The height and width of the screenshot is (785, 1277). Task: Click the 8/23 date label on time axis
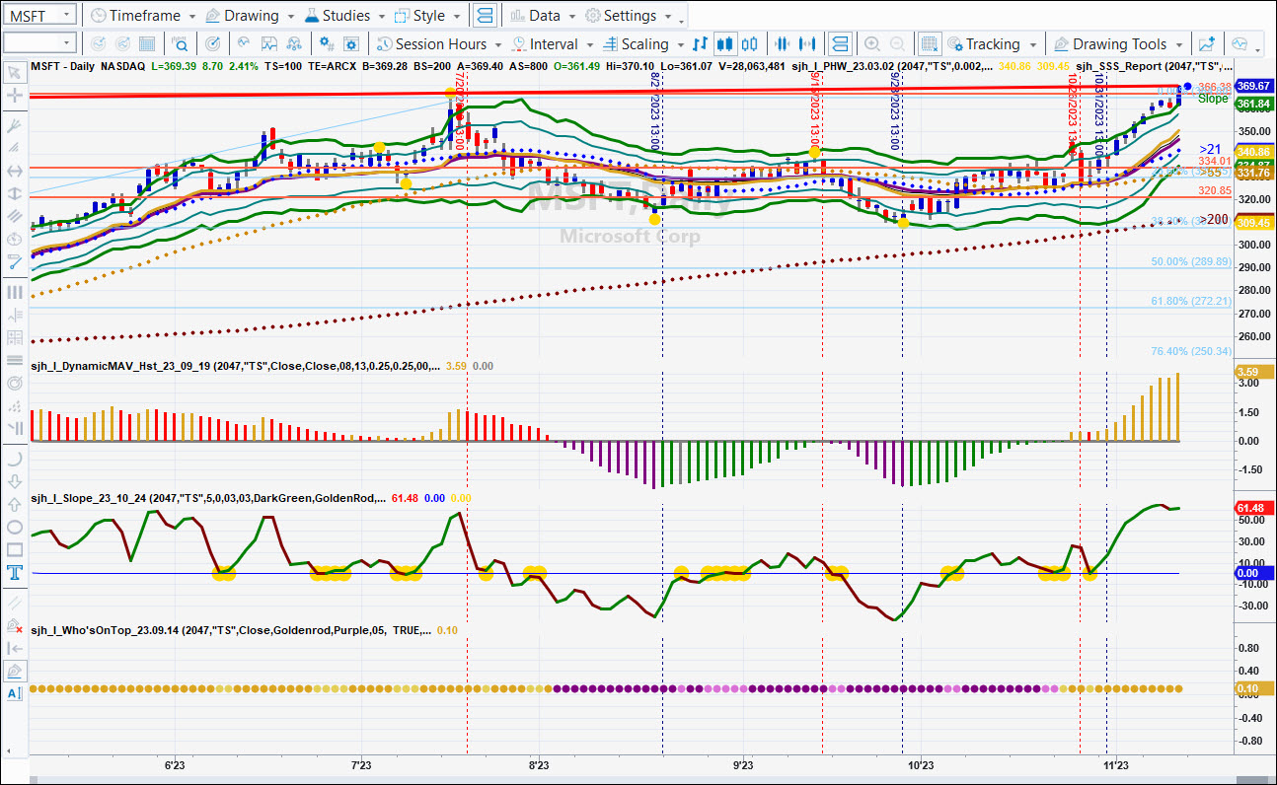539,764
